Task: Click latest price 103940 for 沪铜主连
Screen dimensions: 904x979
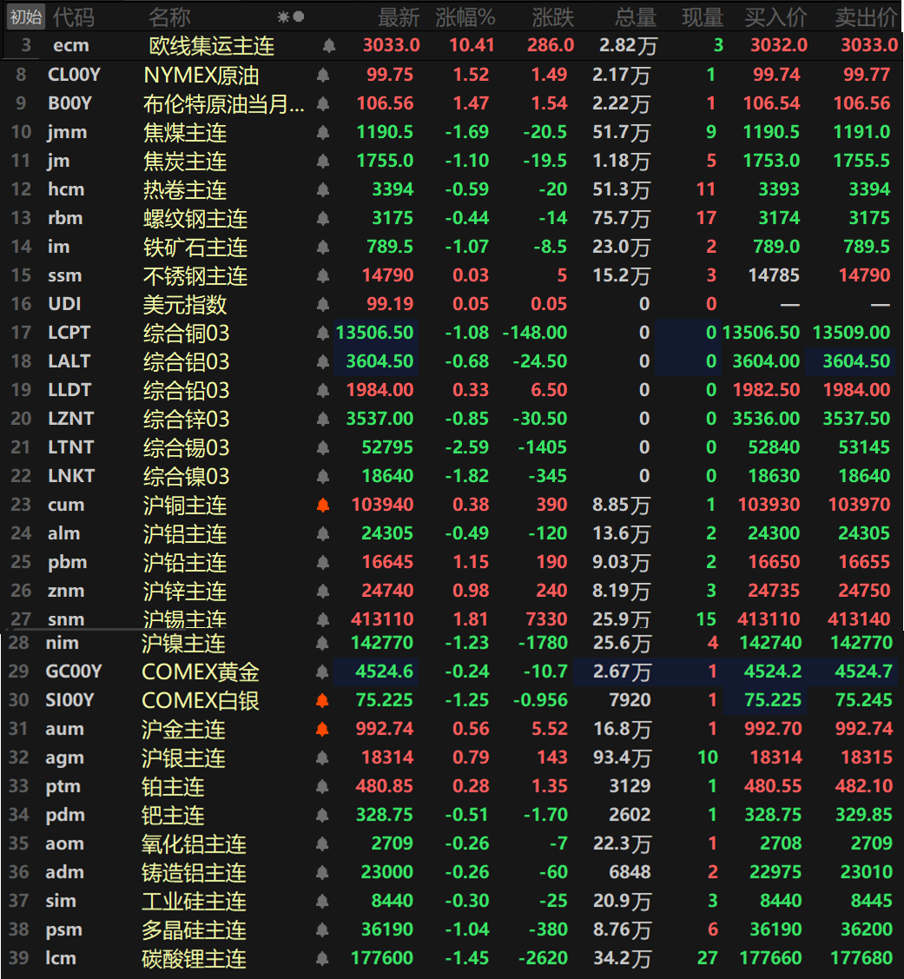Action: click(x=382, y=505)
